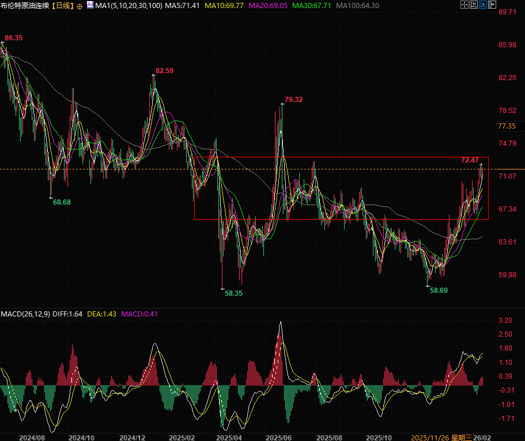This screenshot has height=441, width=525.
Task: Open MACD(26,12,9) indicator parameters
Action: 25,314
